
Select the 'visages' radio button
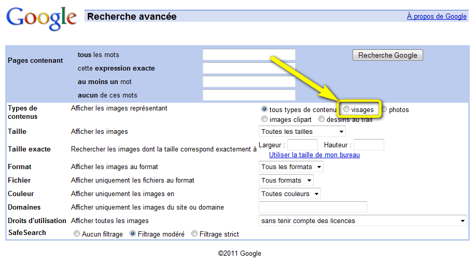tap(346, 109)
